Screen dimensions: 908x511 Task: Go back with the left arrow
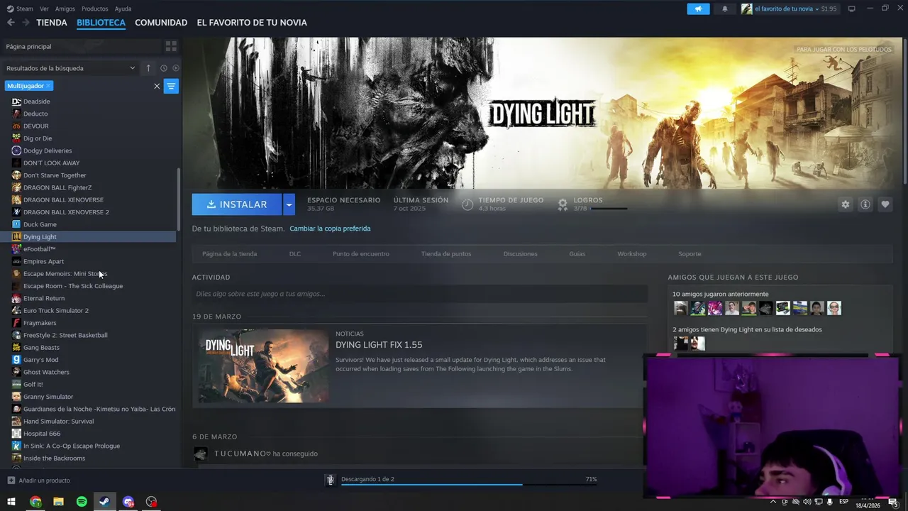point(10,23)
